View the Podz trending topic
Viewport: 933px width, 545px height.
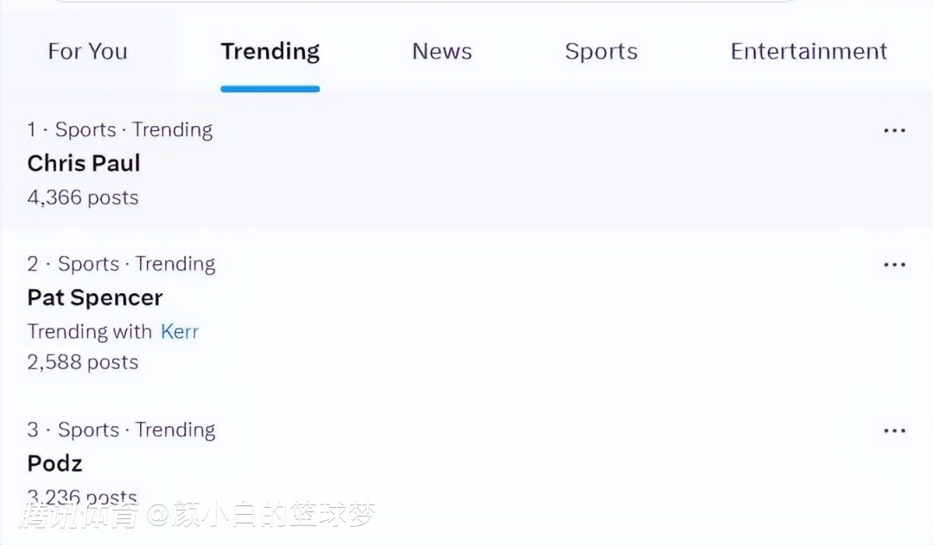pos(55,463)
